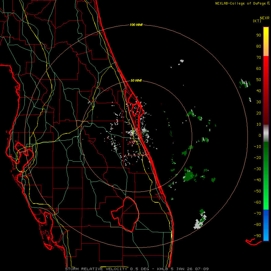Click the -80 knot scale value
271x271 pixels.
pyautogui.click(x=257, y=225)
